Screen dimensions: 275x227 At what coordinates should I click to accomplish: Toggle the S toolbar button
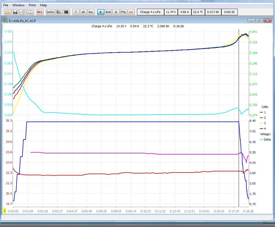[116, 12]
